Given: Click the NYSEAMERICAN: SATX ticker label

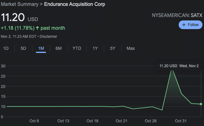Looking at the screenshot, I should (177, 15).
